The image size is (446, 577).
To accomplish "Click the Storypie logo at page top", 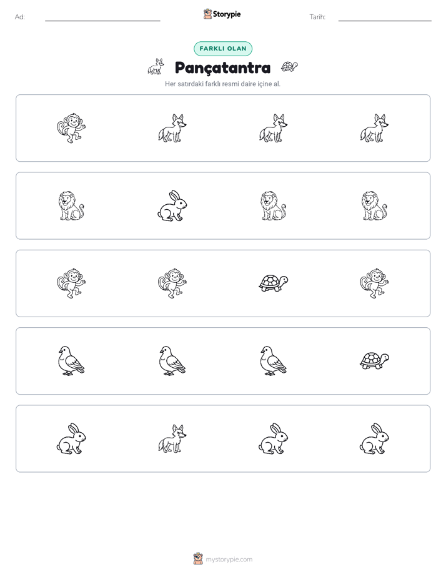I will 222,14.
